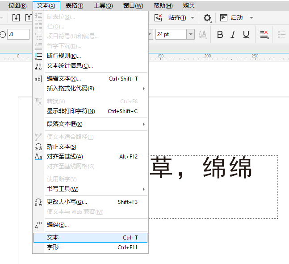
Task: Open the 字形 Ctrl+F11 docker
Action: [91, 247]
